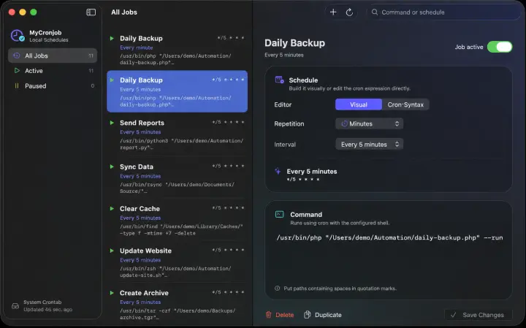Switch editor to Cron-Syntax mode
This screenshot has height=328, width=526.
[x=405, y=104]
